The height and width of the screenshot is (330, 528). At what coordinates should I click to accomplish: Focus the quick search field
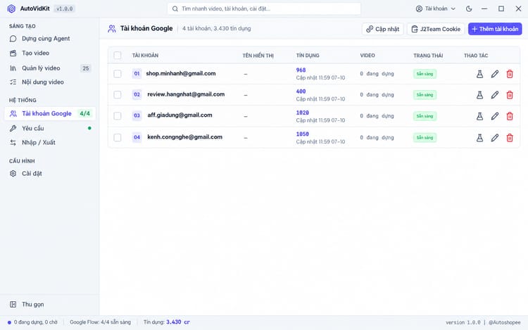264,8
